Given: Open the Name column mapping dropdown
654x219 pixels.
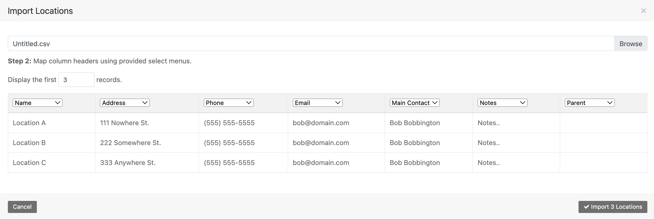Looking at the screenshot, I should pos(37,103).
